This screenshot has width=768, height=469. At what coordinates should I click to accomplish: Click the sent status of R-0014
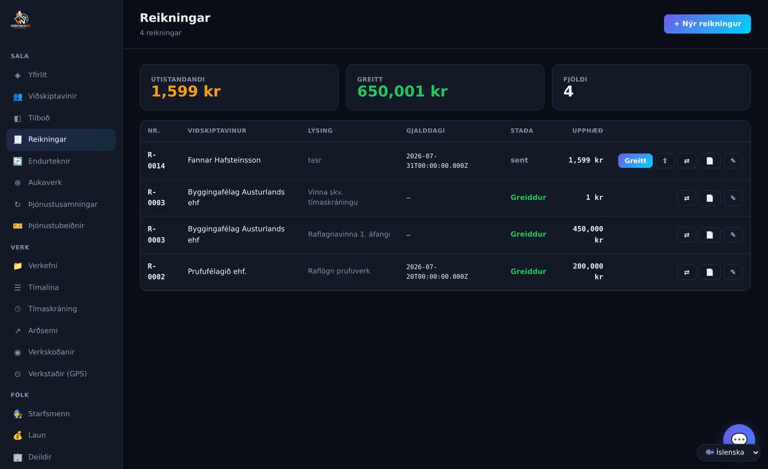coord(519,161)
